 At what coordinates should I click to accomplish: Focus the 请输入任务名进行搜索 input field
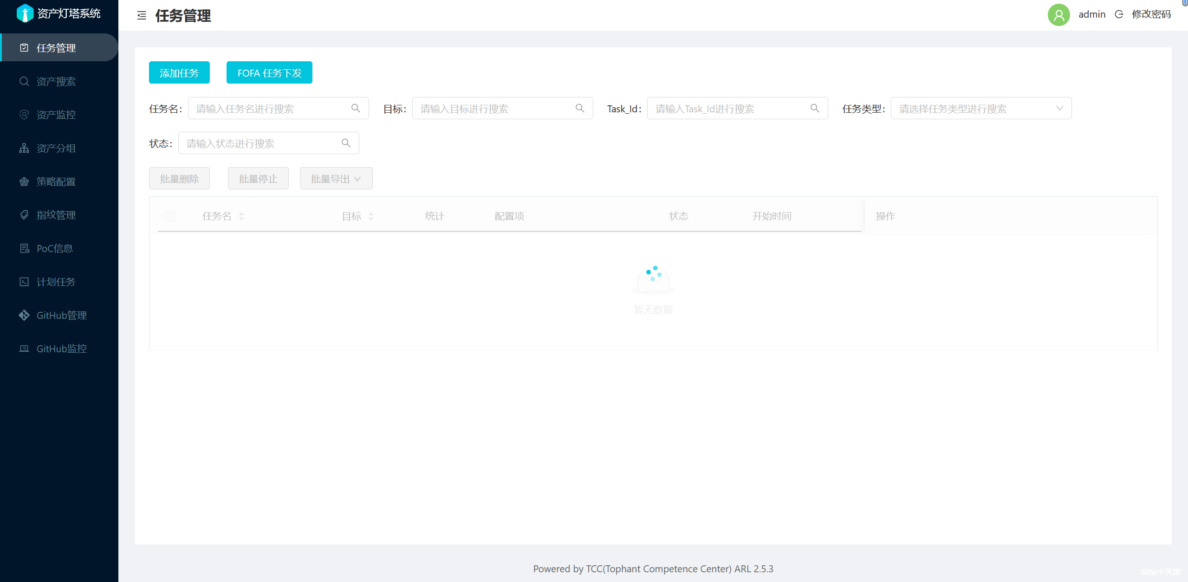point(269,109)
